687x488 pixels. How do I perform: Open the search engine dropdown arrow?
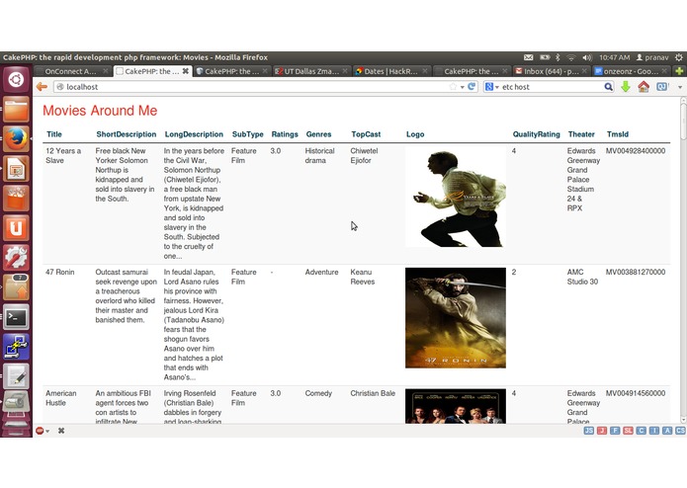coord(497,87)
